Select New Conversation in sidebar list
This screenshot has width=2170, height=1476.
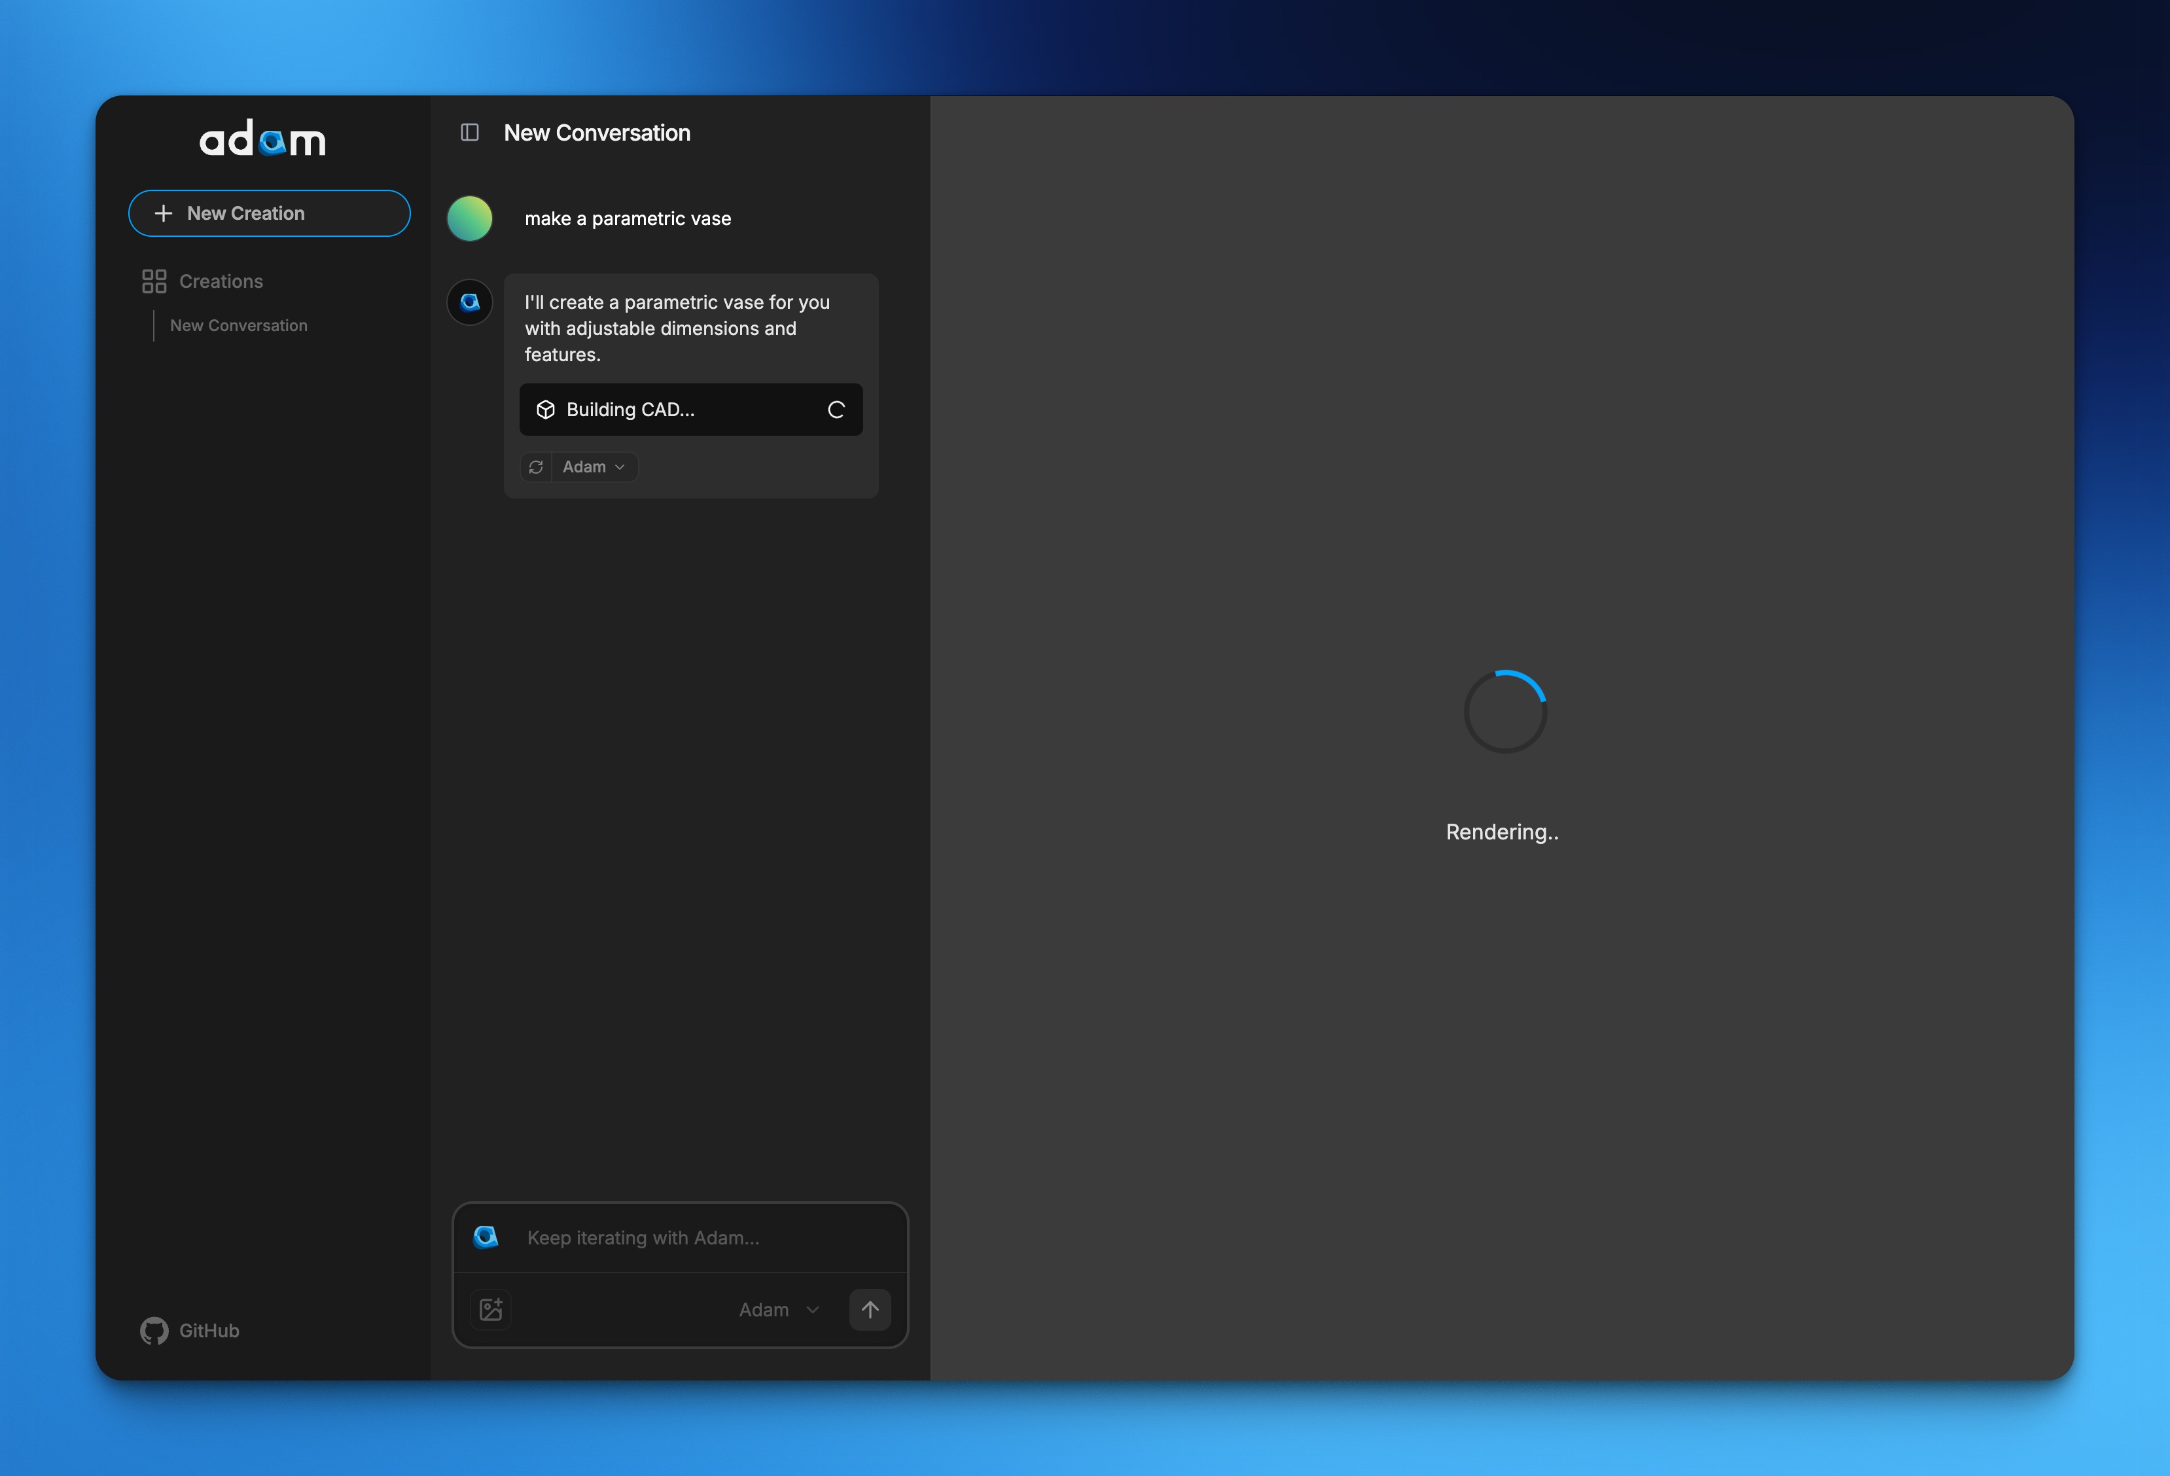(x=238, y=326)
